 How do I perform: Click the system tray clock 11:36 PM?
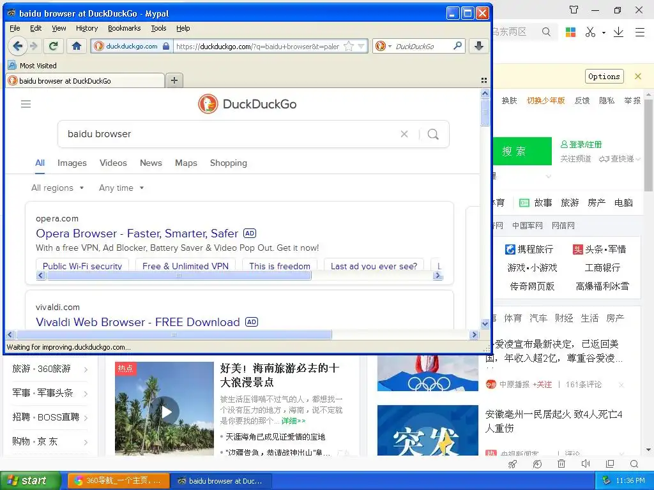point(630,480)
